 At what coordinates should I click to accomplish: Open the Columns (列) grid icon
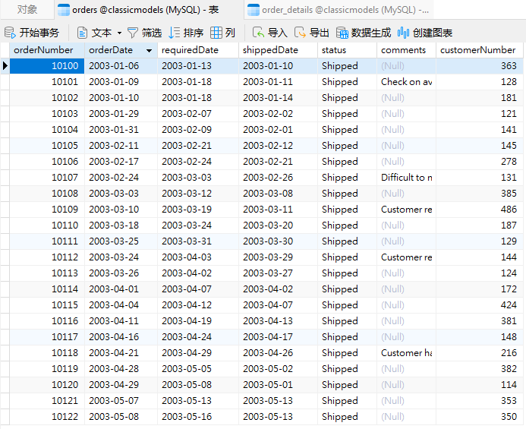tap(216, 33)
